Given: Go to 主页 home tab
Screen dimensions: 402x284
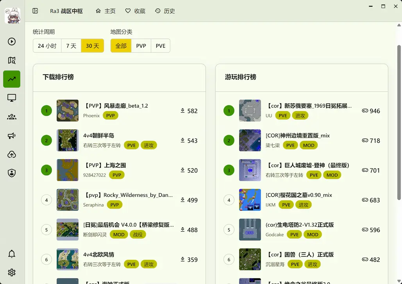Looking at the screenshot, I should (x=105, y=11).
